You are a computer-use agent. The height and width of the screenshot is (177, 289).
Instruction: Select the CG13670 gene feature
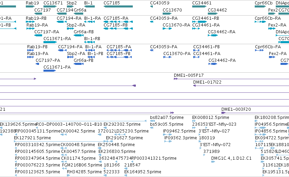[167, 14]
